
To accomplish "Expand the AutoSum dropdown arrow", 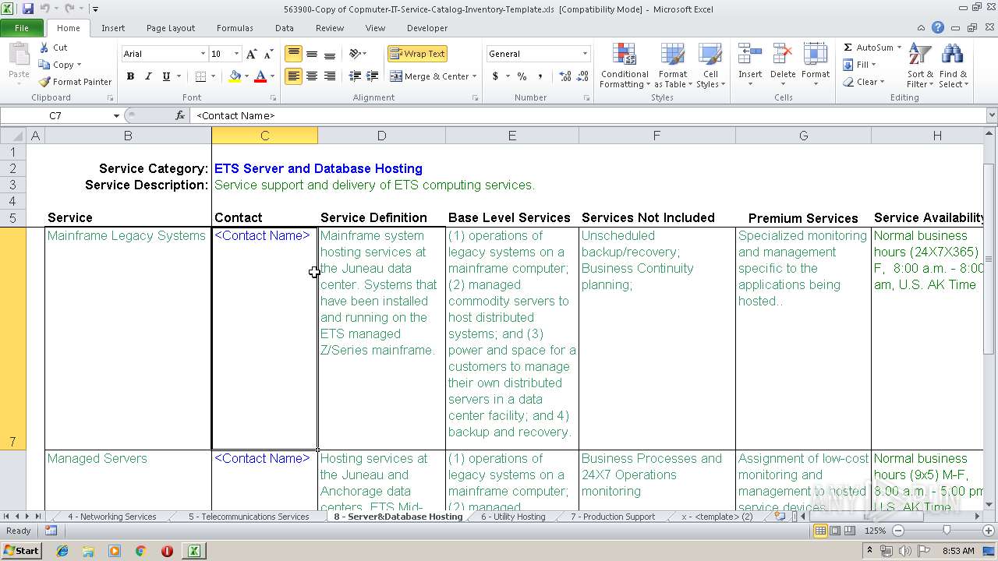I will click(x=900, y=48).
